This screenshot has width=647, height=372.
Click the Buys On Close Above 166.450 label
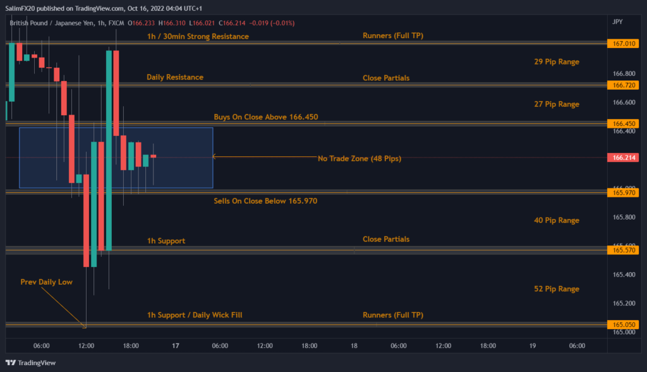[x=265, y=117]
